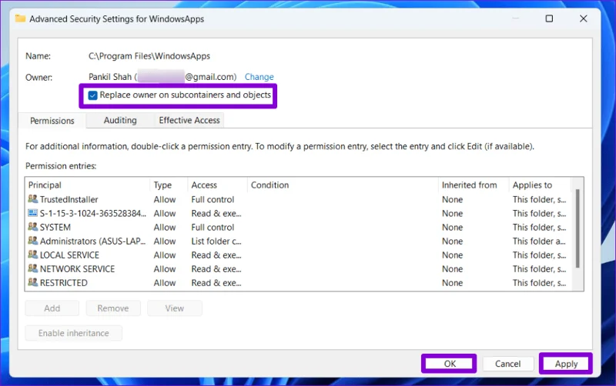Click the folder icon in the title bar
The image size is (616, 386).
pyautogui.click(x=21, y=18)
